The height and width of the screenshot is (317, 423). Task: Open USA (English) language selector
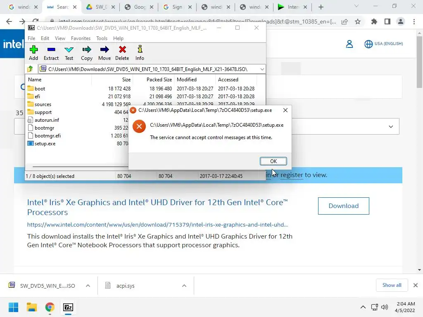tap(384, 44)
